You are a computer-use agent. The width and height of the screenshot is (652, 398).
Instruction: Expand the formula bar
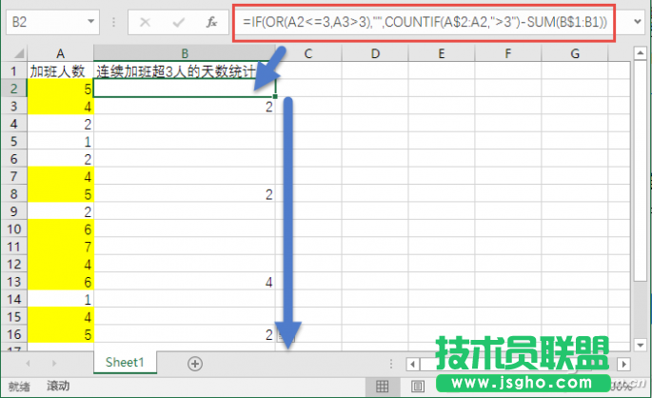click(x=635, y=20)
